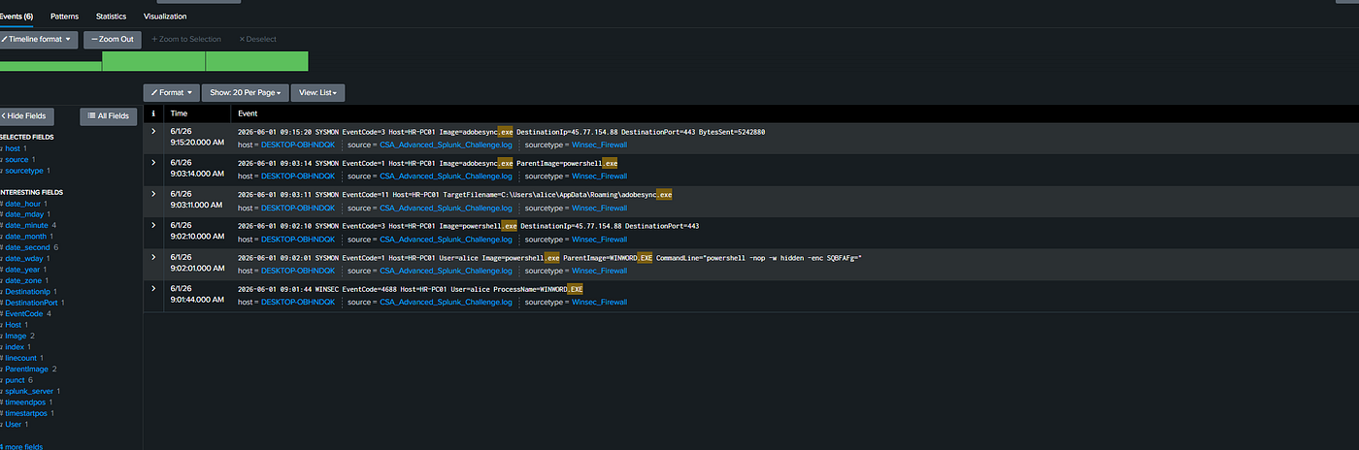Click Deselect on the timeline toolbar
Image resolution: width=1359 pixels, height=450 pixels.
click(257, 40)
